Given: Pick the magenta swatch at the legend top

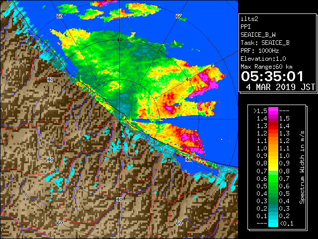Looking at the screenshot, I should click(273, 111).
